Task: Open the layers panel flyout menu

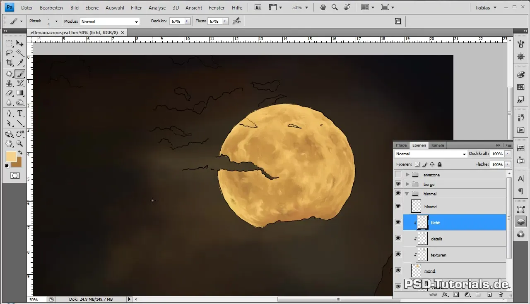Action: (509, 145)
